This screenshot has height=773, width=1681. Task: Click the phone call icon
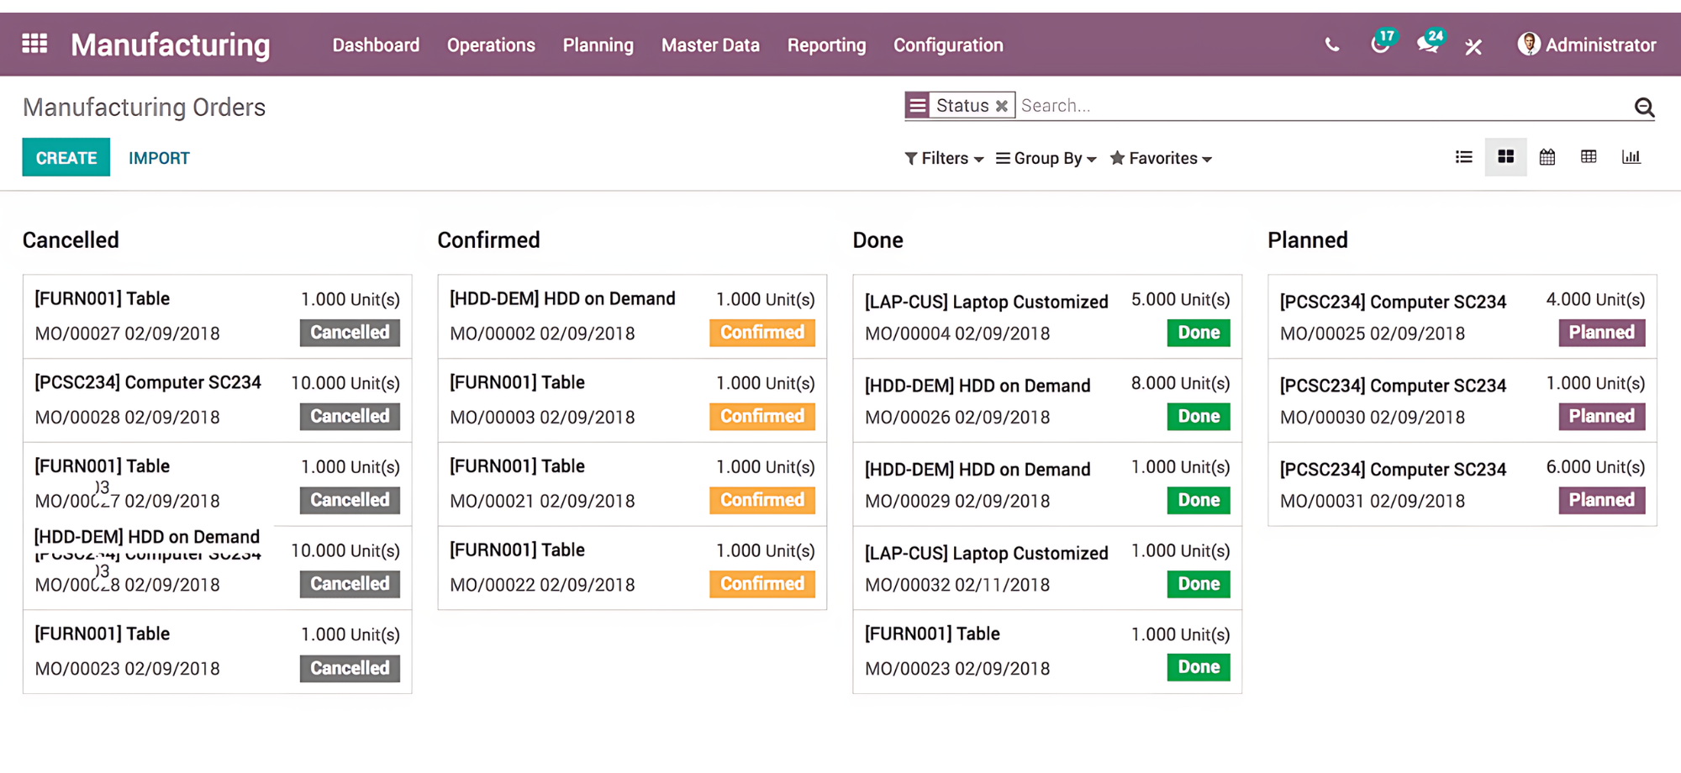[x=1331, y=45]
